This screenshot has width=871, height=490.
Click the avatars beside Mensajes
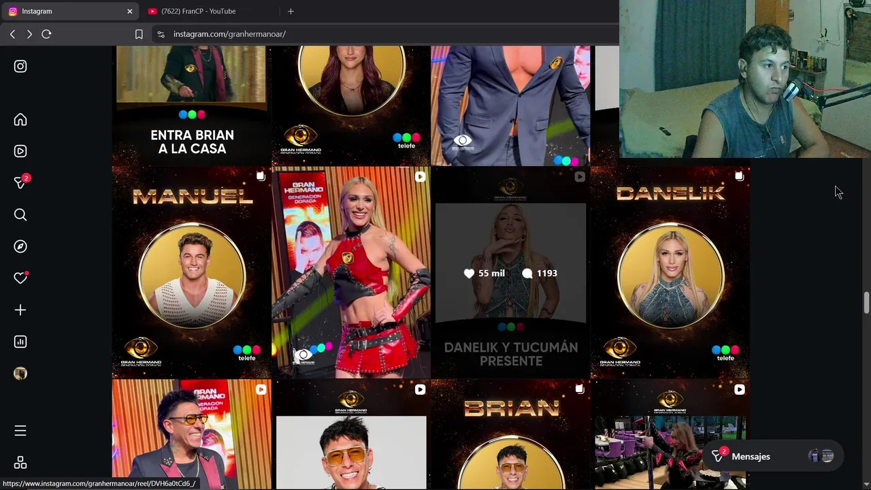(821, 457)
